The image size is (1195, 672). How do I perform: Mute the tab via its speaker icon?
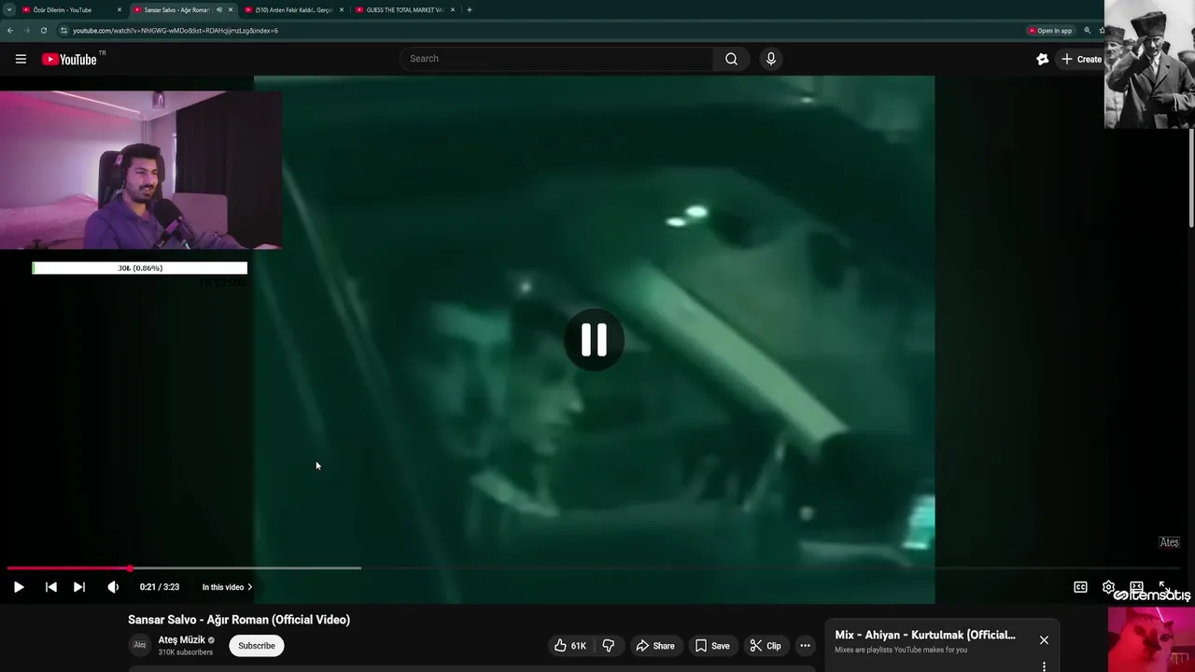click(219, 9)
